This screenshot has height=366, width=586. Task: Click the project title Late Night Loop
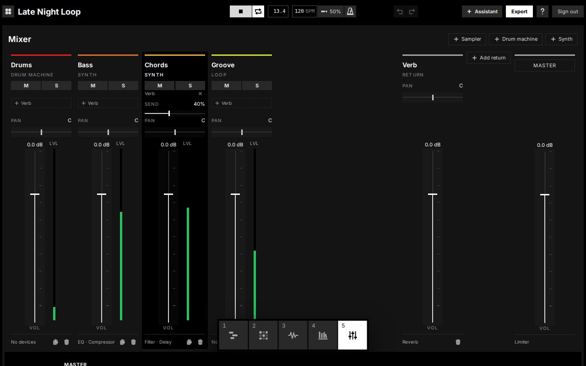[x=49, y=12]
